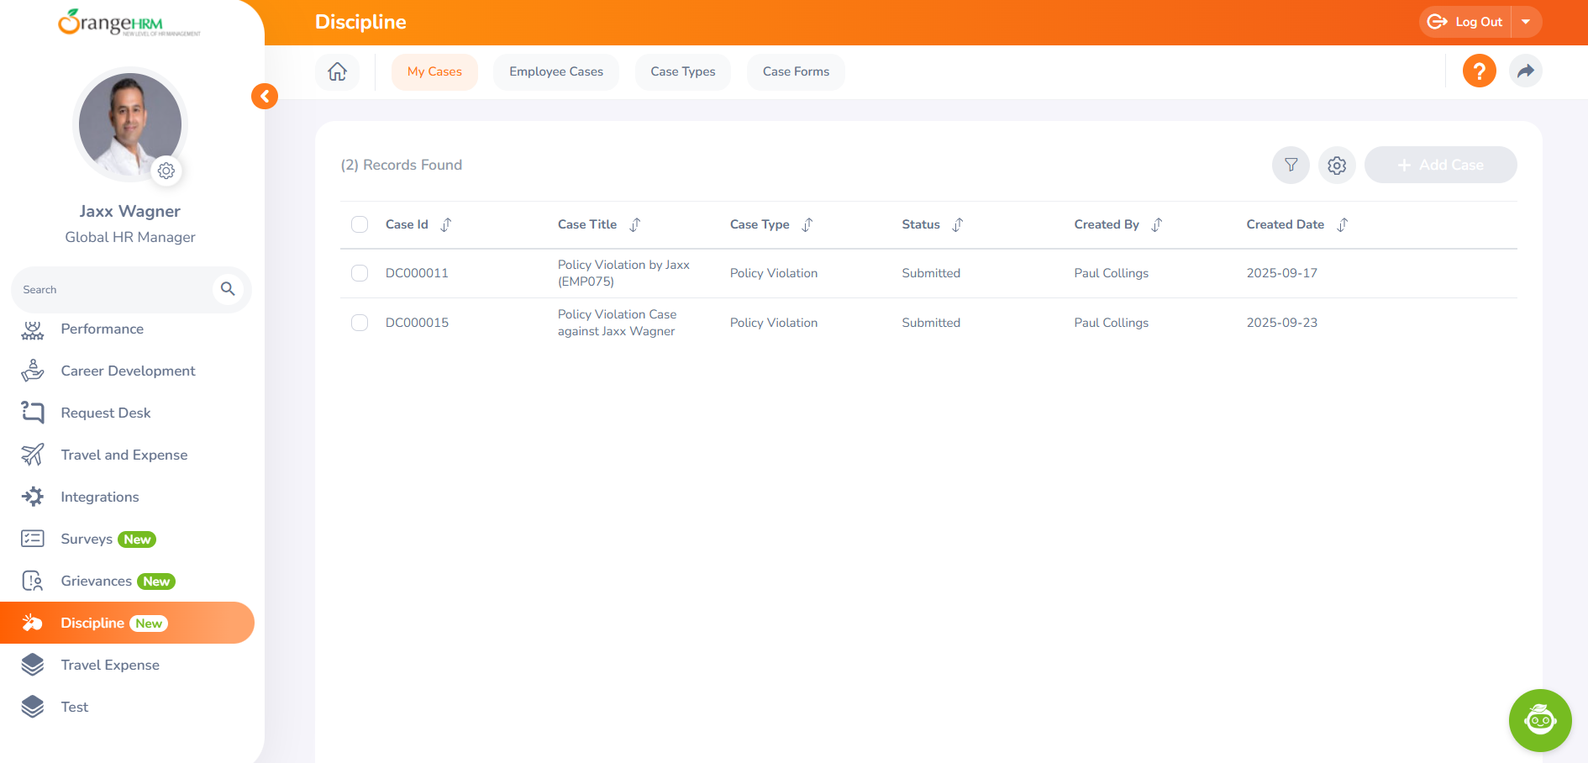Check the box for case DC000011
This screenshot has height=763, width=1588.
(x=360, y=273)
